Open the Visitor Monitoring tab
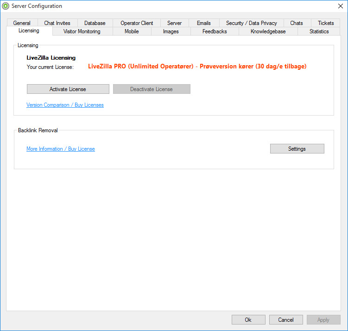Viewport: 348px width, 331px height. pyautogui.click(x=82, y=31)
